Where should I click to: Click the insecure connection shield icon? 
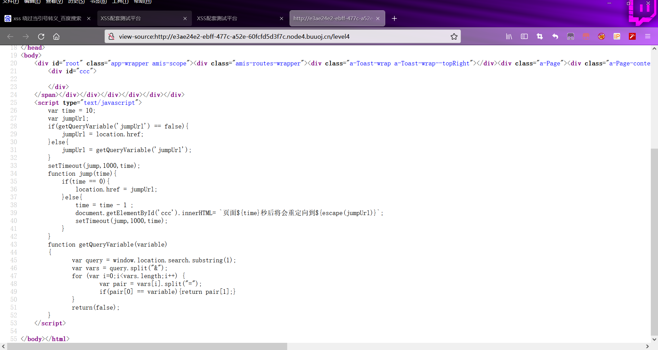[111, 36]
